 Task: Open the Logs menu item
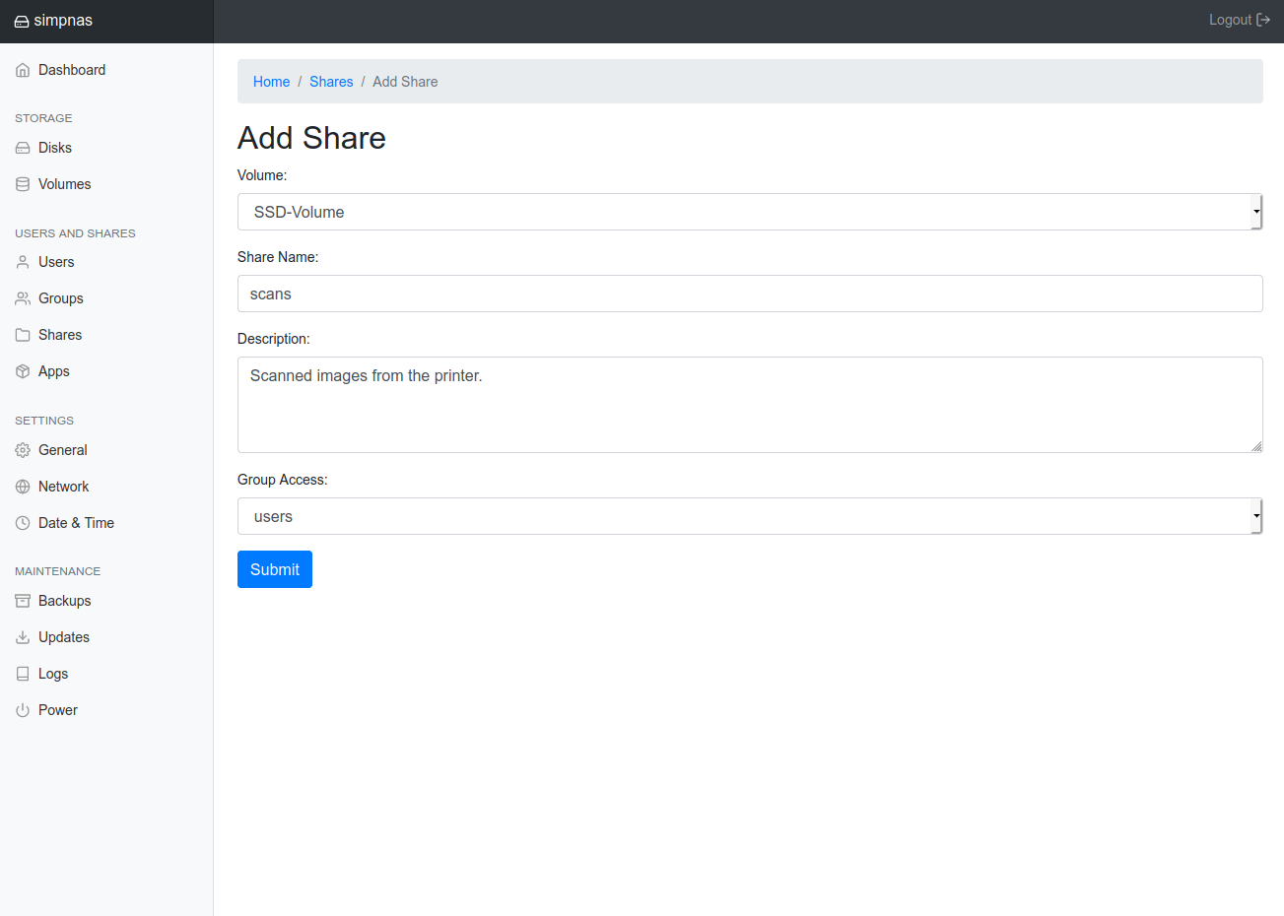[53, 674]
